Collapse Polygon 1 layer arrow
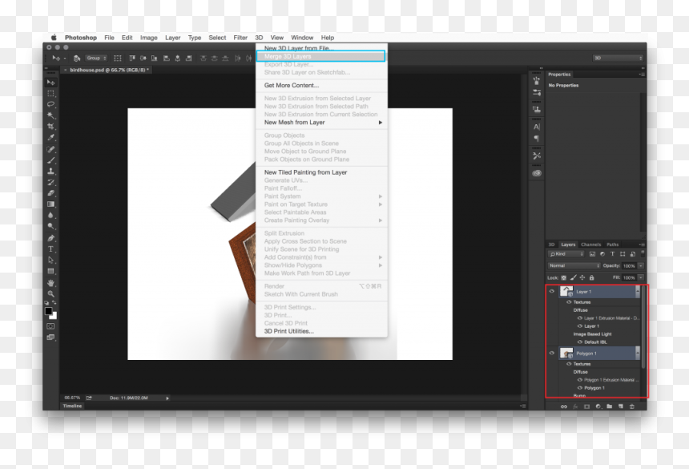689x469 pixels. [x=638, y=353]
